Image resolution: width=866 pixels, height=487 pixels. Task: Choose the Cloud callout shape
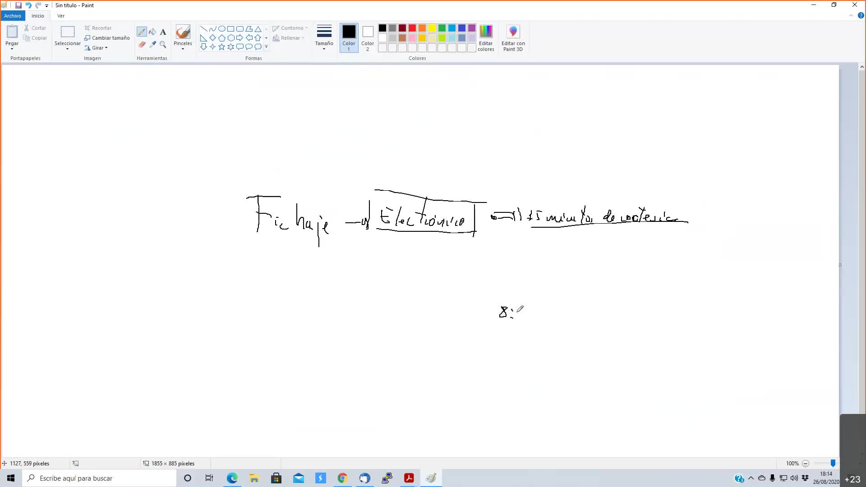coord(258,46)
